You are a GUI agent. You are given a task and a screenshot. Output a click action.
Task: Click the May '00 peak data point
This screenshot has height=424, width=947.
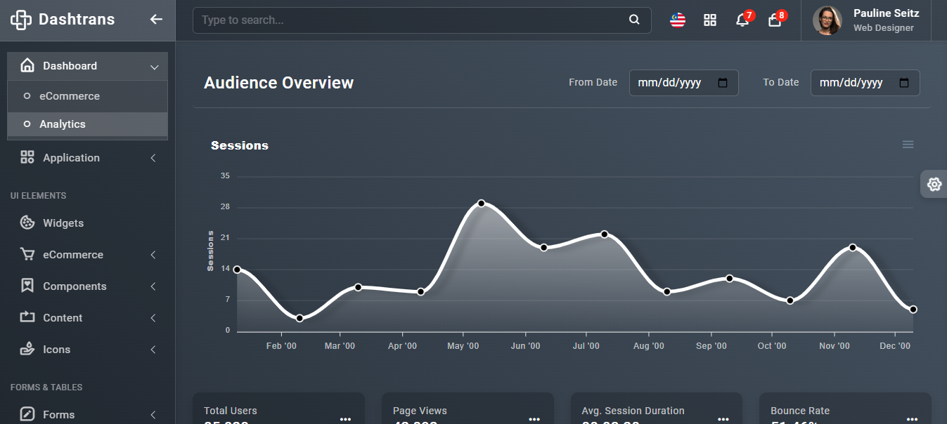pos(482,204)
